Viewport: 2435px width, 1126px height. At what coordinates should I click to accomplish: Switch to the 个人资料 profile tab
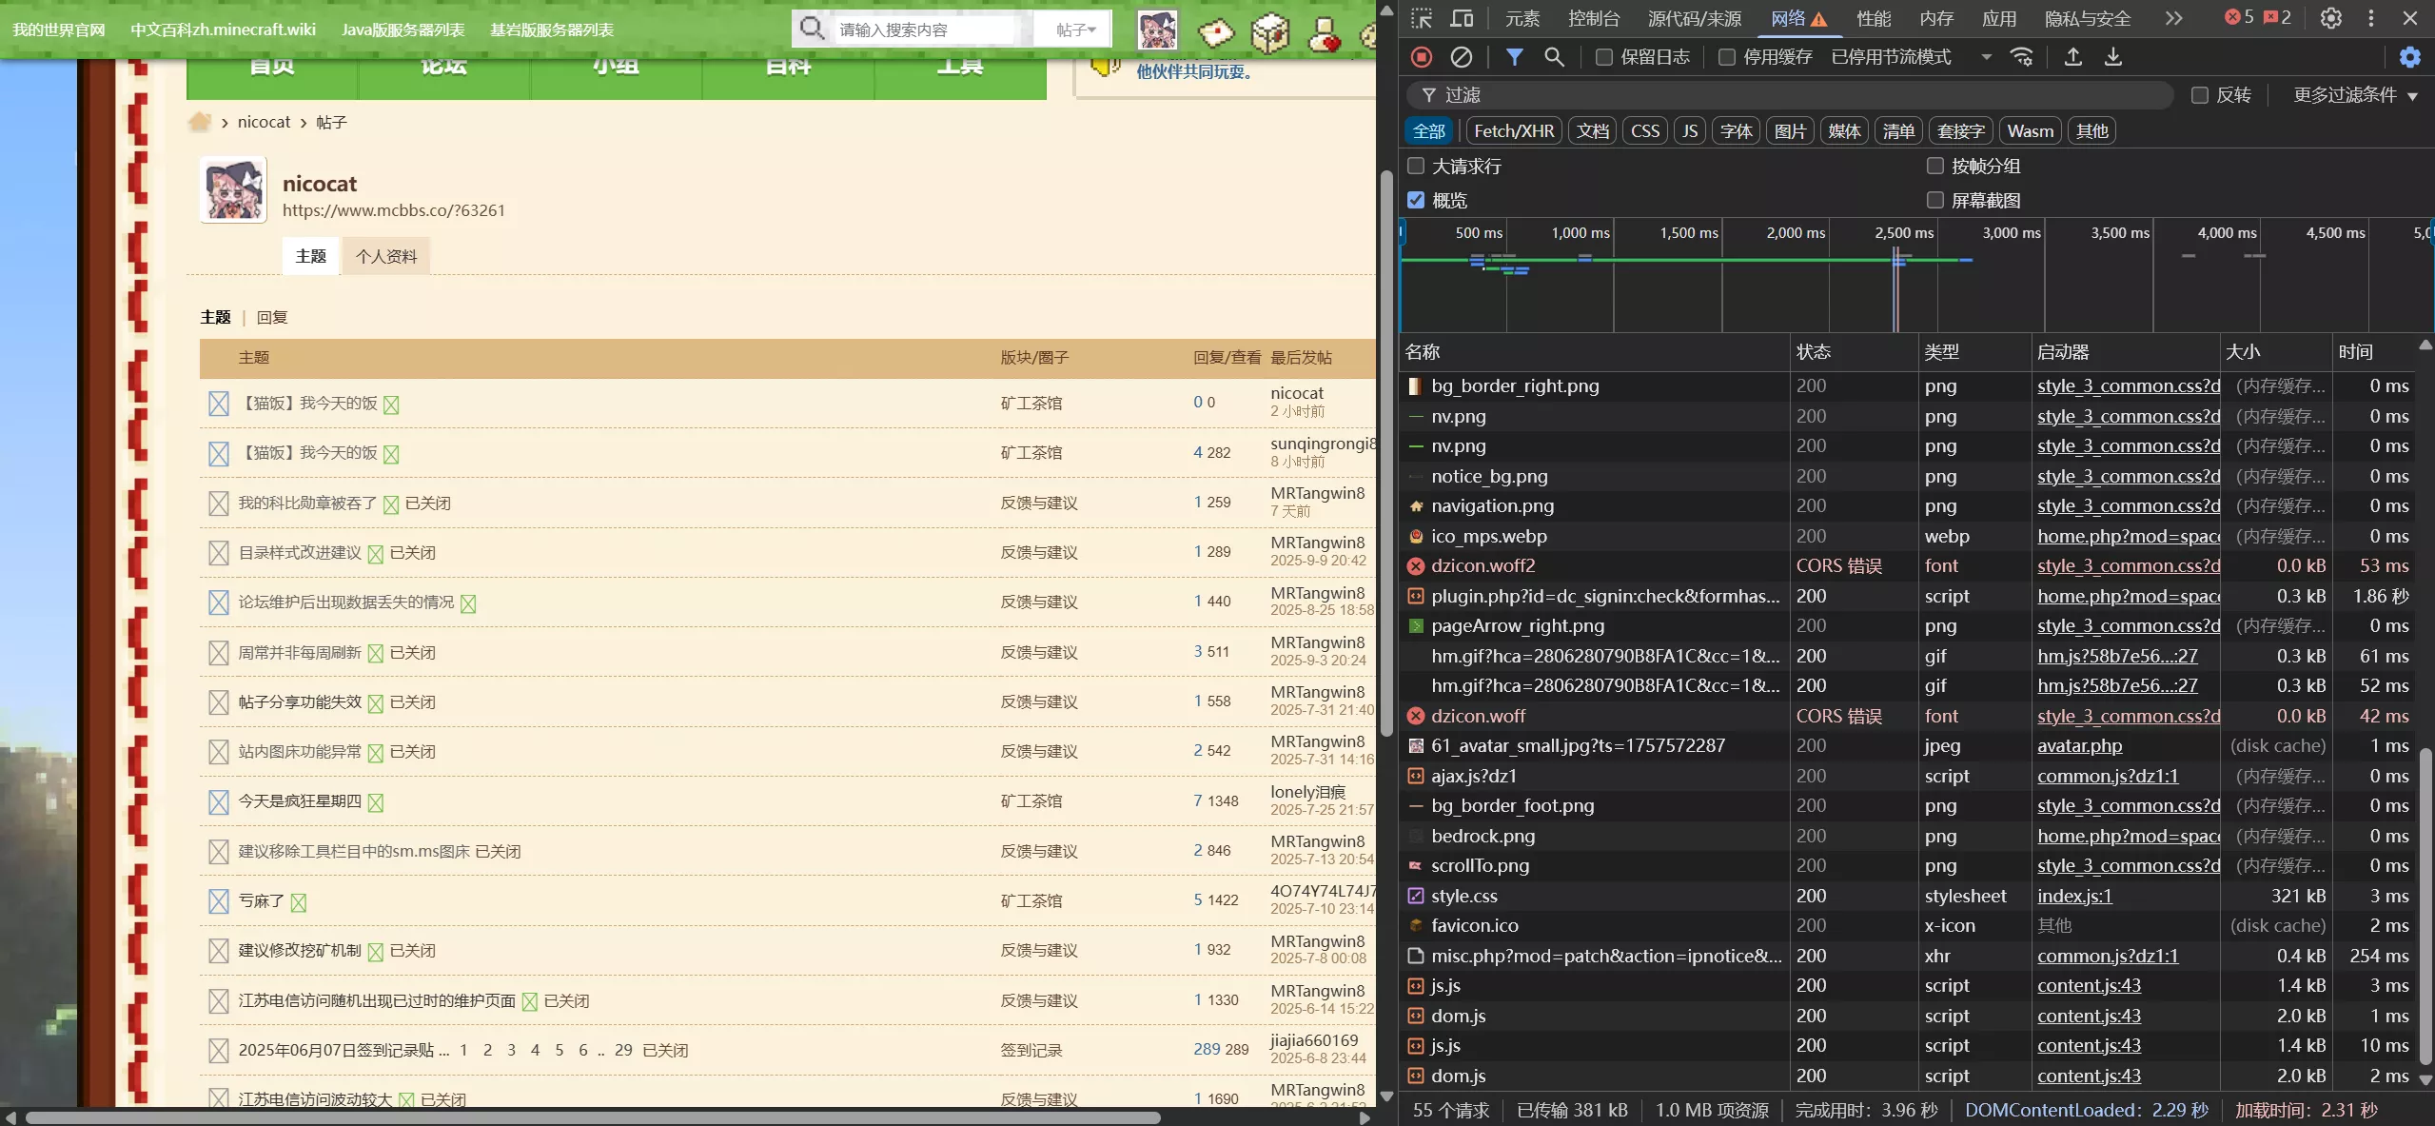[384, 255]
